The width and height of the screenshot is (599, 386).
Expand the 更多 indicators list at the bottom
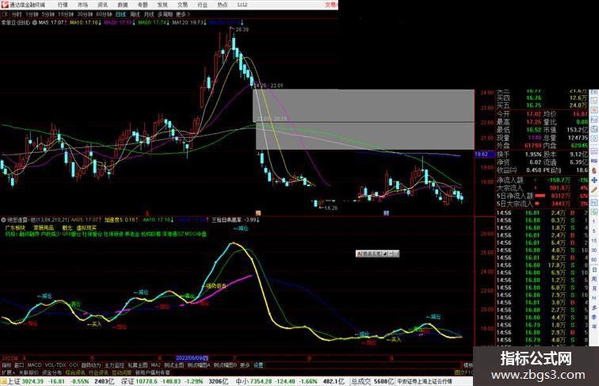[x=245, y=365]
